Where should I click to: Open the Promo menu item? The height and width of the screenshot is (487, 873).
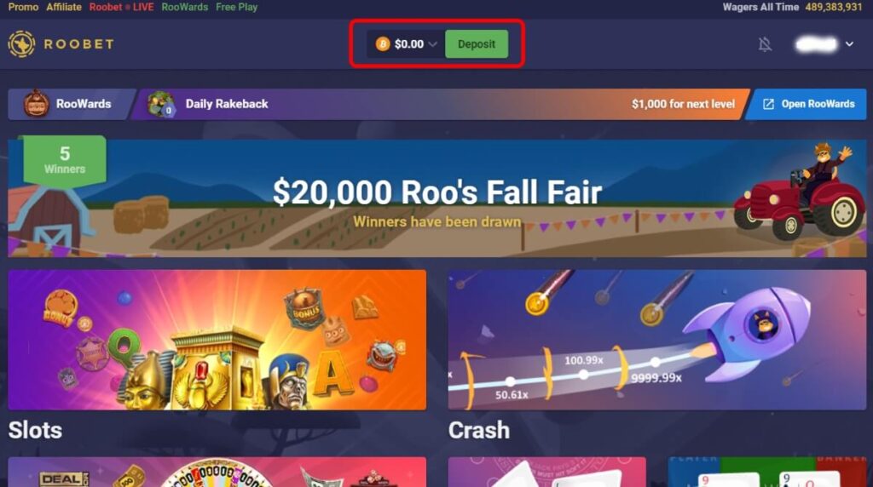point(23,7)
